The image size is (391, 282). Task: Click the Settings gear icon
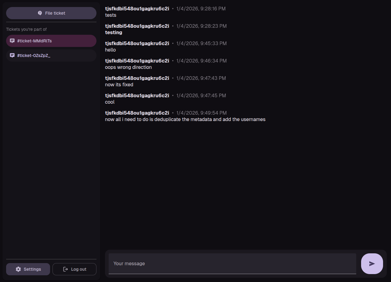18,269
